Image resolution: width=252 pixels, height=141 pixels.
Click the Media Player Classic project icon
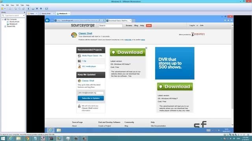click(79, 56)
